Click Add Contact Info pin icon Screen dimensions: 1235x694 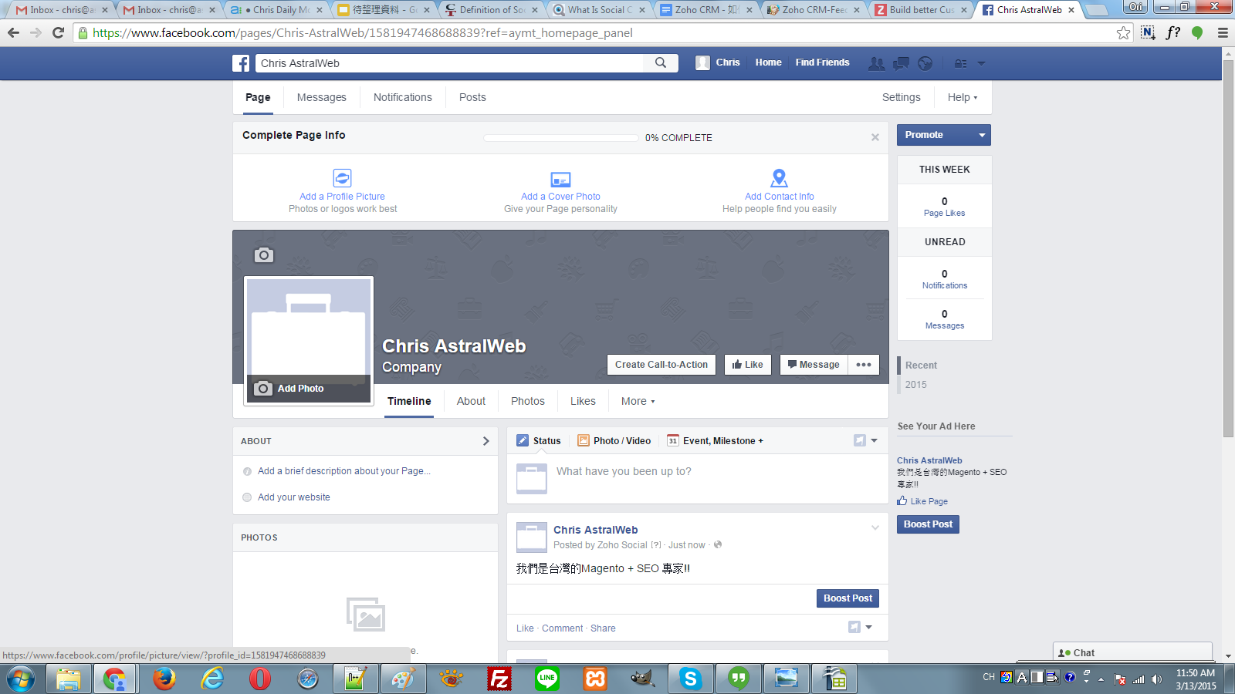(x=780, y=178)
